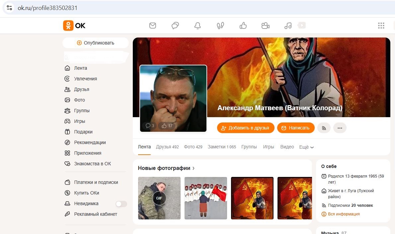Click birth date text Родился 13 февраля 1965

(356, 179)
